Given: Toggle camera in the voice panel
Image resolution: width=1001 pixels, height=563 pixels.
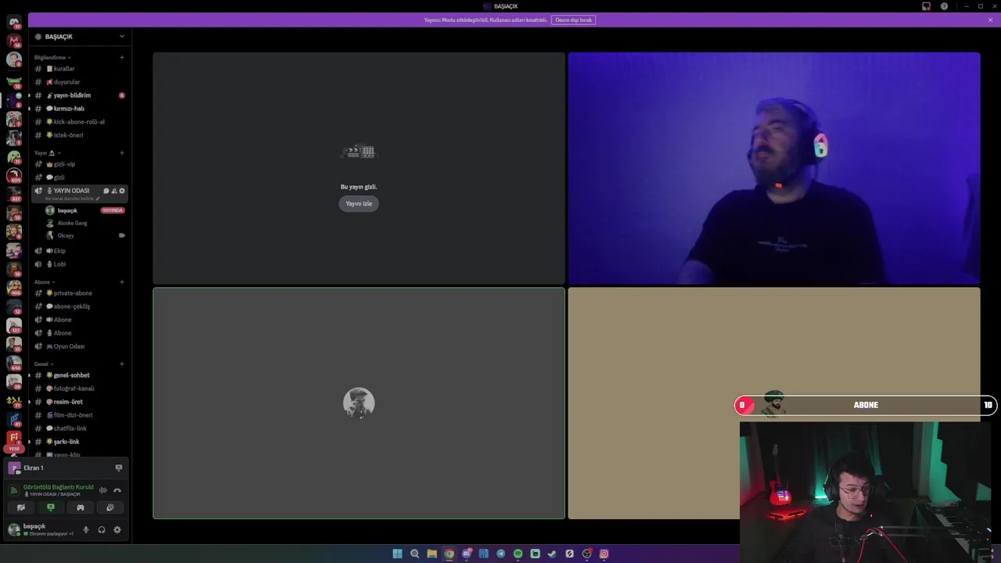Looking at the screenshot, I should [x=21, y=507].
